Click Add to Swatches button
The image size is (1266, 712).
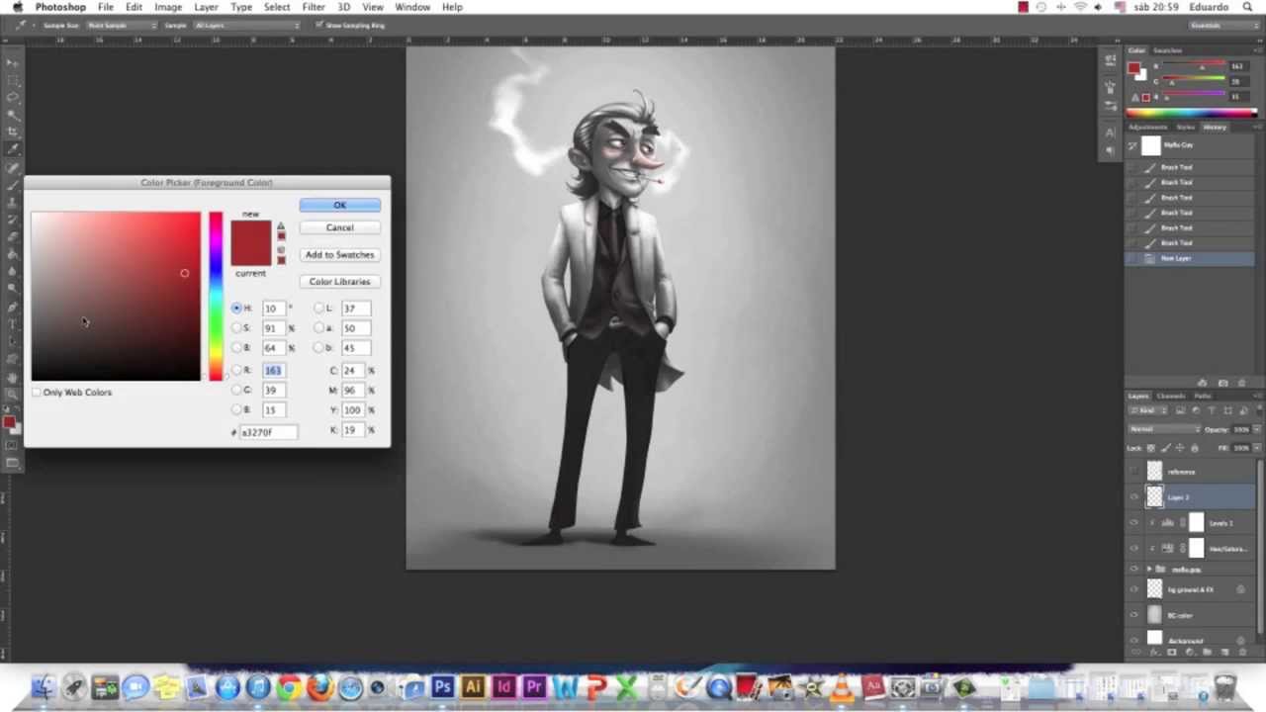click(339, 254)
